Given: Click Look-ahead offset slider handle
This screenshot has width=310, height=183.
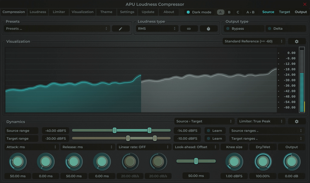Looking at the screenshot, I should [196, 161].
